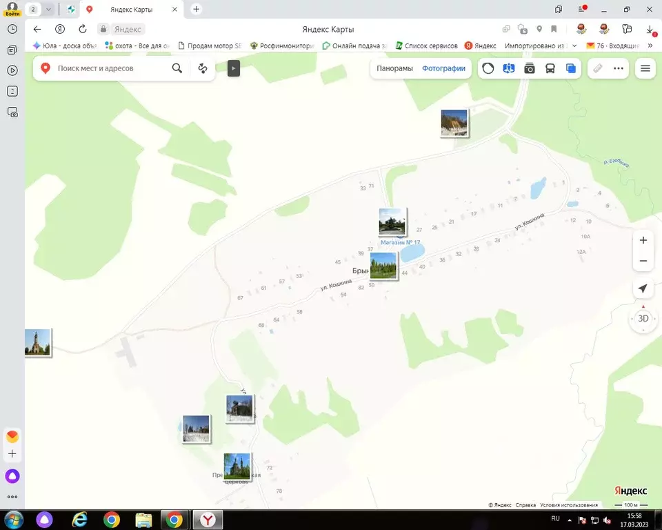
Task: Open the Яндекс bookmark
Action: coord(481,46)
